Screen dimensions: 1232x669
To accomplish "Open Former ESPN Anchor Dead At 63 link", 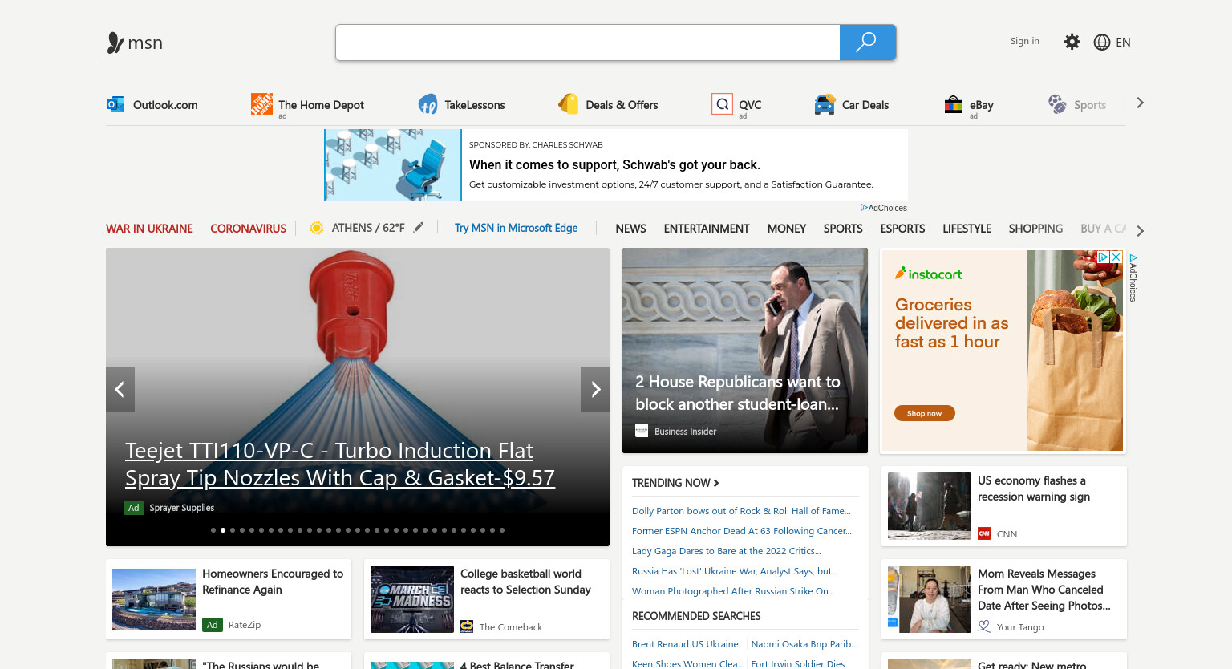I will point(742,531).
